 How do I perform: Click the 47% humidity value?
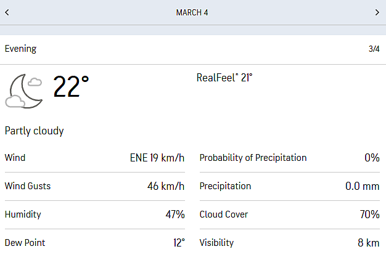pos(175,214)
